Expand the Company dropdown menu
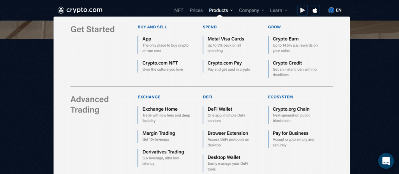Viewport: 399px width, 174px height. click(251, 10)
